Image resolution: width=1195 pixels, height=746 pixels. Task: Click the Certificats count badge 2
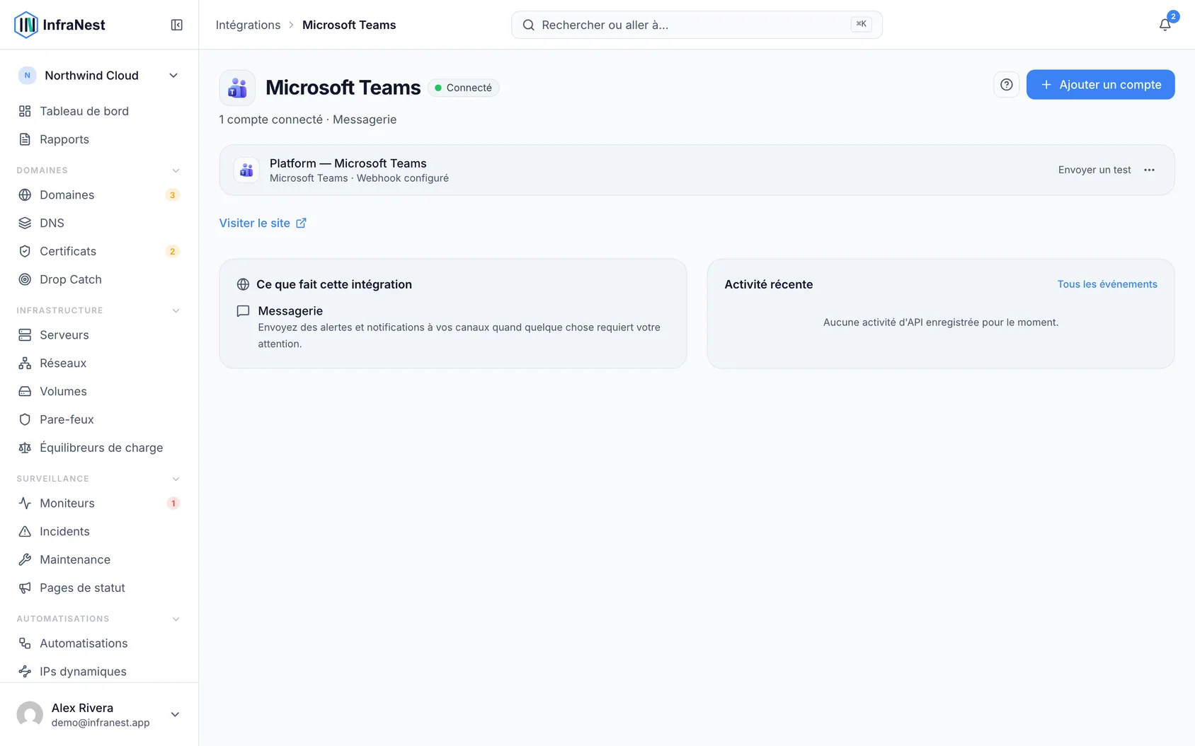pos(172,252)
